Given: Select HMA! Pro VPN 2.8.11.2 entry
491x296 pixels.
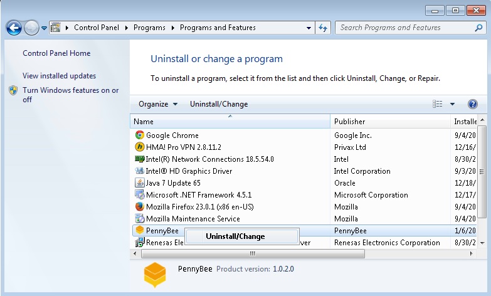Looking at the screenshot, I should 184,147.
